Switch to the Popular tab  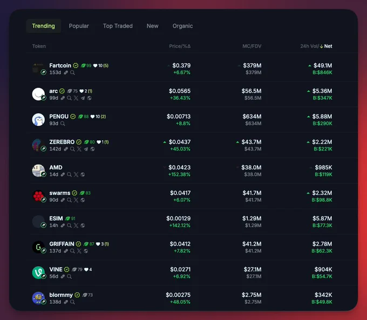click(x=79, y=26)
